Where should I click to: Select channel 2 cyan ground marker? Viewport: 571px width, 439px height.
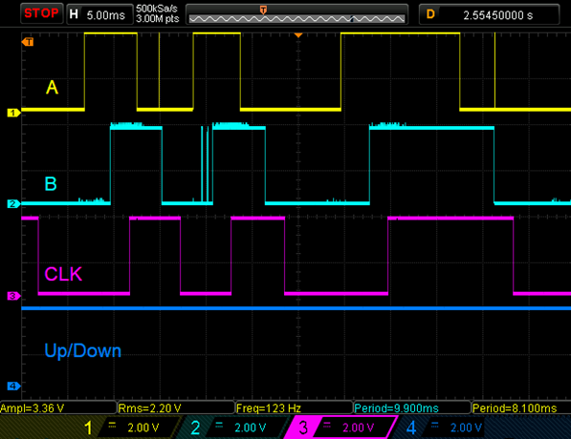coord(13,203)
